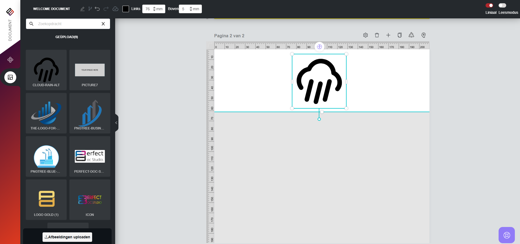Enable the Leesmodus switch
Viewport: 520px width, 244px height.
(x=502, y=5)
